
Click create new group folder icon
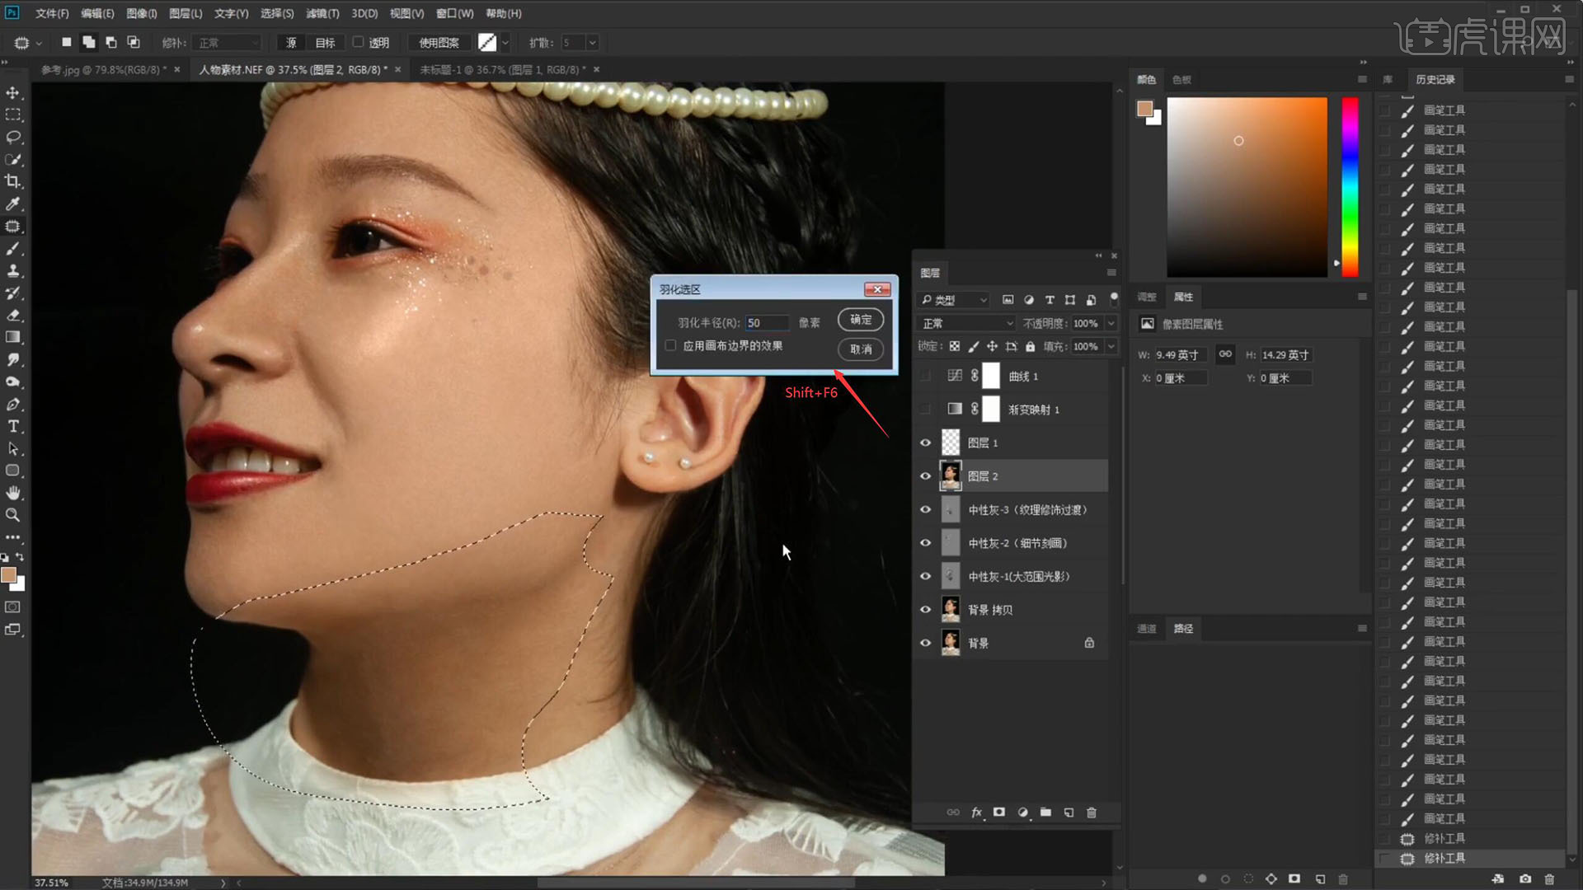tap(1045, 813)
